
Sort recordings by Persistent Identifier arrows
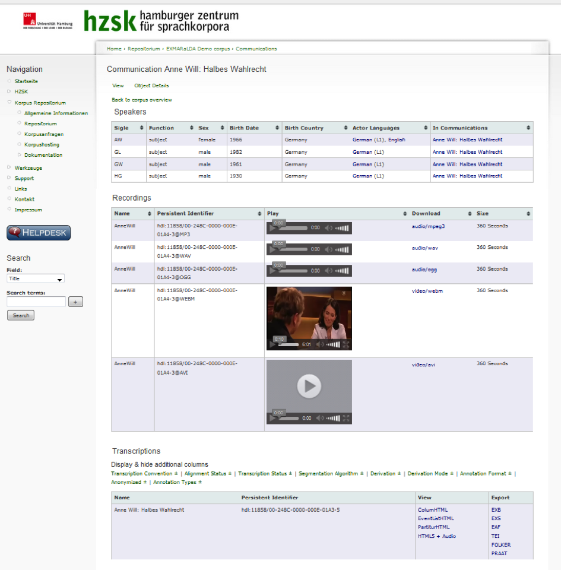coord(259,214)
